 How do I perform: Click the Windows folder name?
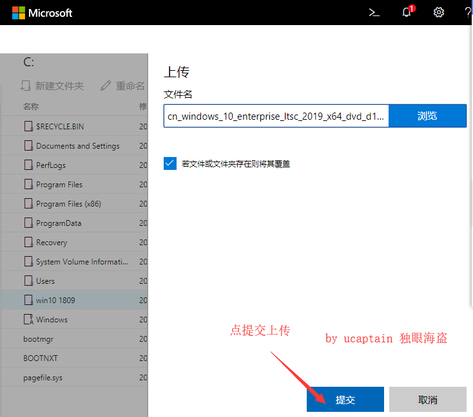tap(52, 319)
